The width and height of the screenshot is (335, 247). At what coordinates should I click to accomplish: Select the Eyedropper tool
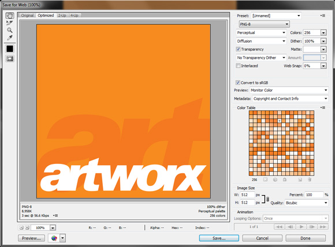(x=10, y=38)
